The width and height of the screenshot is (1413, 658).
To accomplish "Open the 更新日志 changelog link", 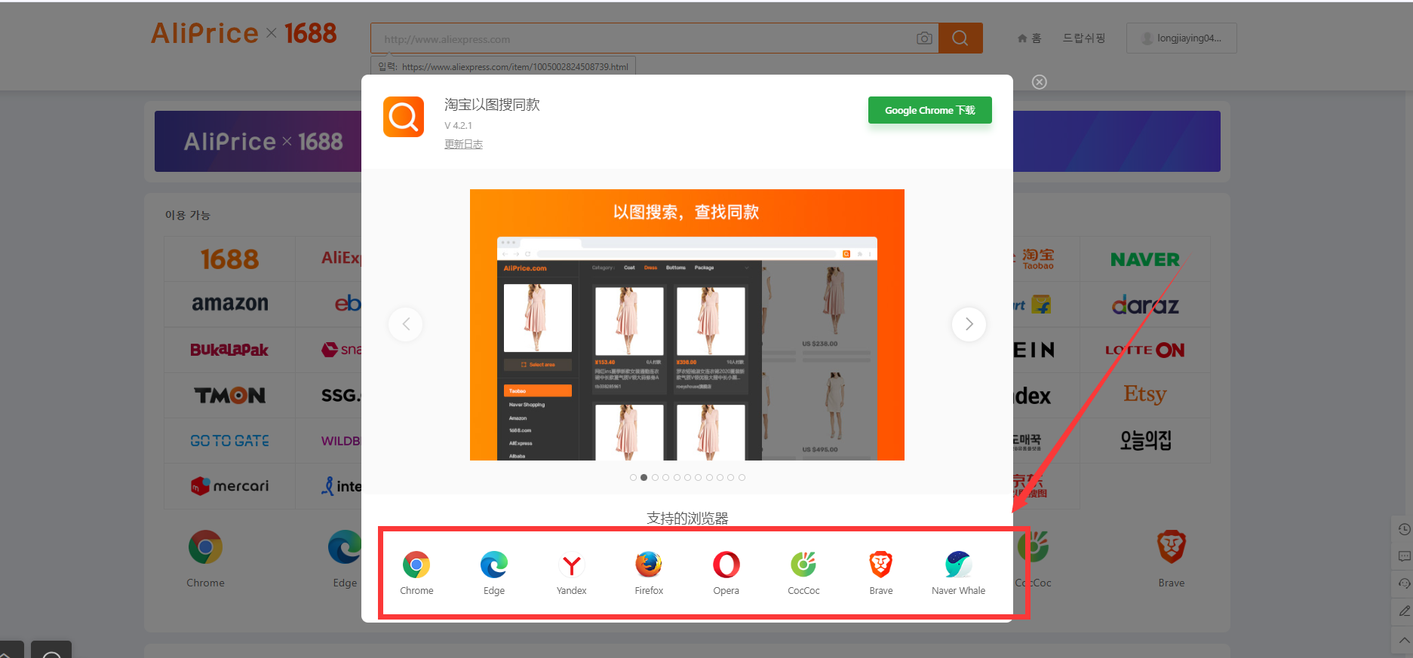I will click(463, 144).
